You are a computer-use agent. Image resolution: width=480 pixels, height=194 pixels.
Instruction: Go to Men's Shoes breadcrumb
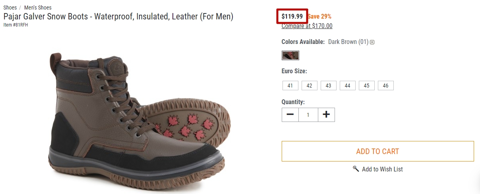click(38, 8)
